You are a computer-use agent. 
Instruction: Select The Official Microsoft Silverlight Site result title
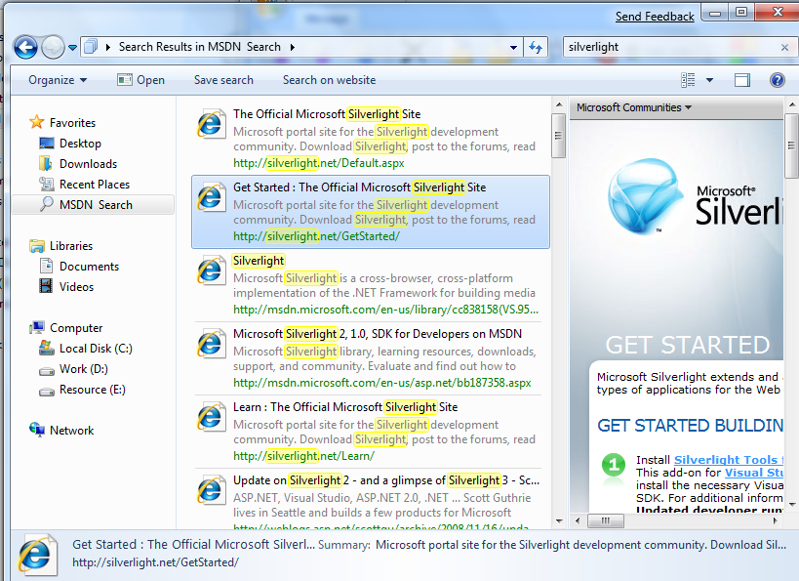pyautogui.click(x=327, y=114)
